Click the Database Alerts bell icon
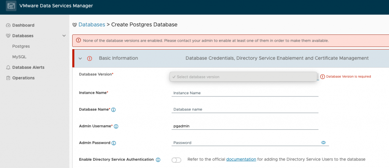 8,67
